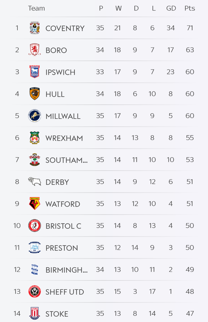Click the Coventry club crest

pos(35,28)
